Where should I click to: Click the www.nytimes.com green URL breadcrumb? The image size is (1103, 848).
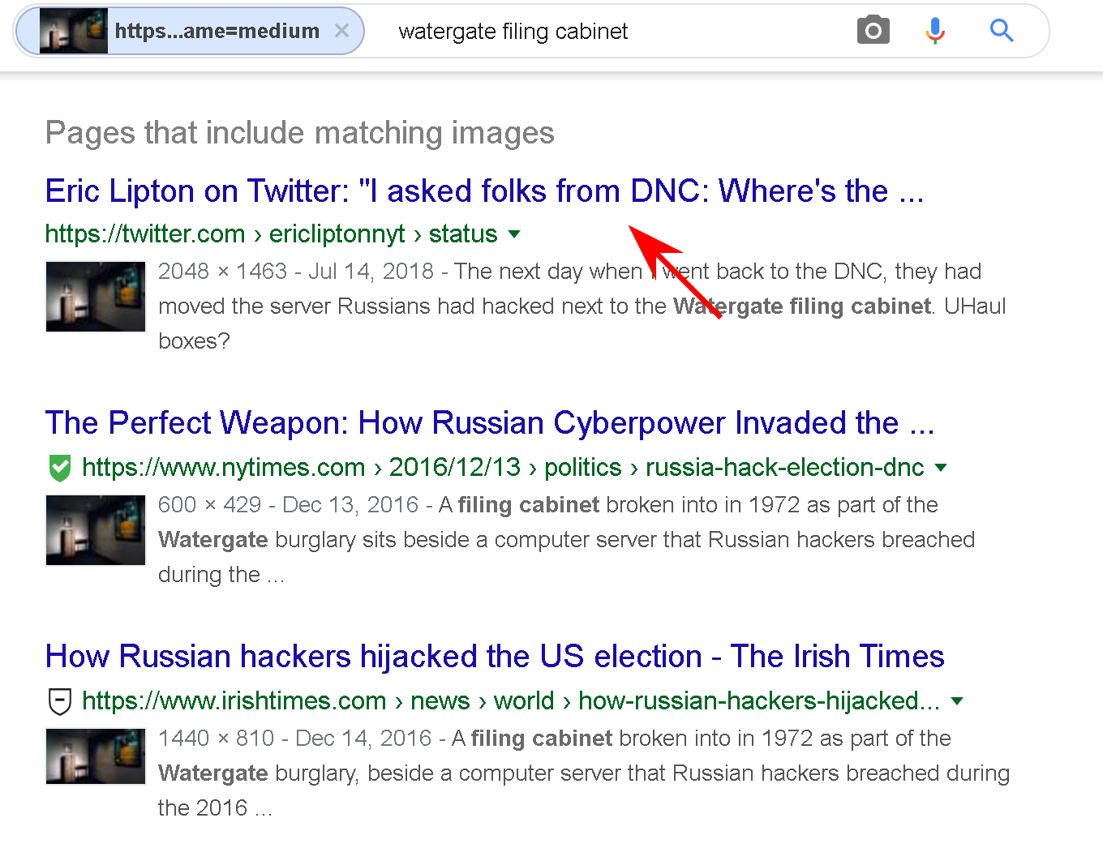pyautogui.click(x=223, y=468)
